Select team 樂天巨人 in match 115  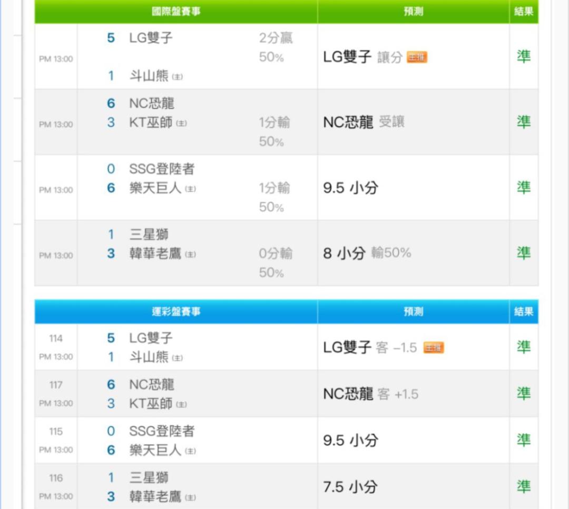point(155,450)
